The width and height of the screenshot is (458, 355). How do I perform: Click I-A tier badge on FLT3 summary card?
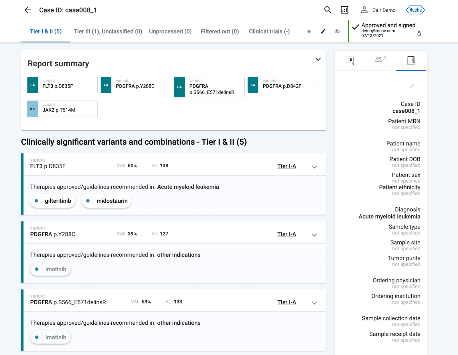point(33,85)
